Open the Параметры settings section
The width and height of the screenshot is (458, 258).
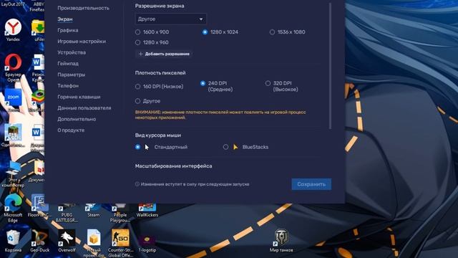click(x=72, y=75)
